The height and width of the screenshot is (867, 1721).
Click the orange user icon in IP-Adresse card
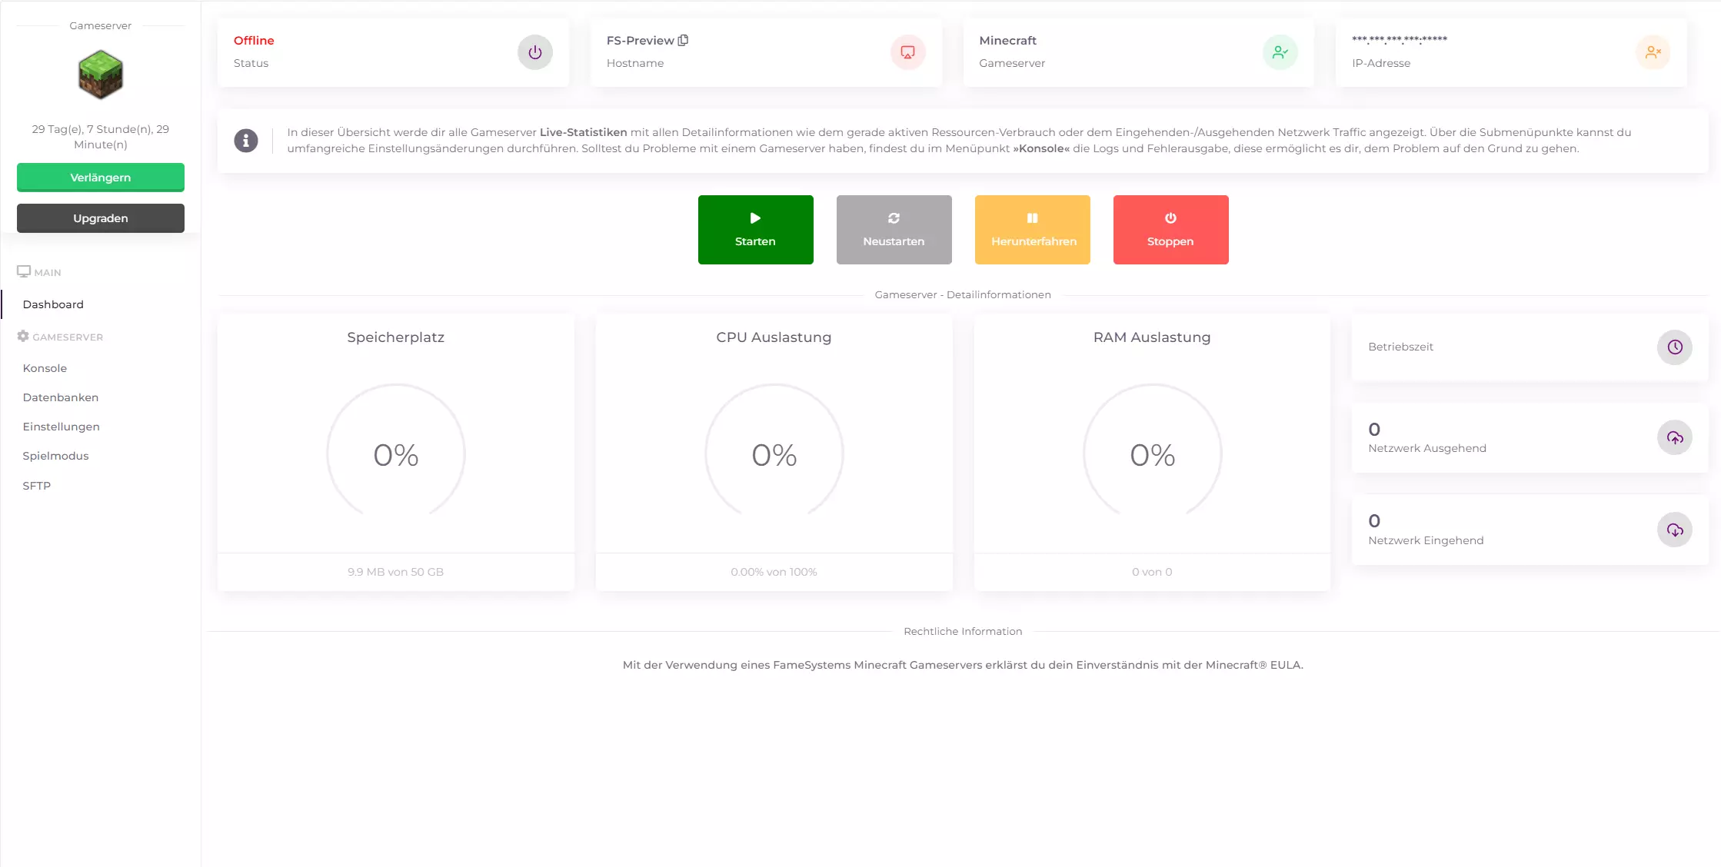click(x=1653, y=52)
